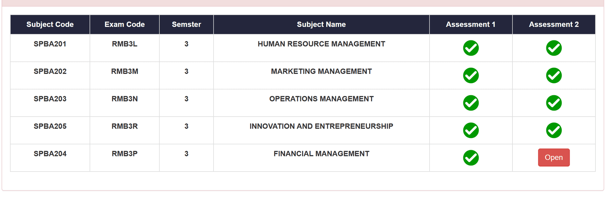This screenshot has width=610, height=210.
Task: Click Assessment 1 checkmark for Financial Management
Action: tap(471, 158)
